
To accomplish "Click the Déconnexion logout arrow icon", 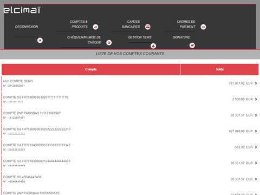I will (x=40, y=40).
